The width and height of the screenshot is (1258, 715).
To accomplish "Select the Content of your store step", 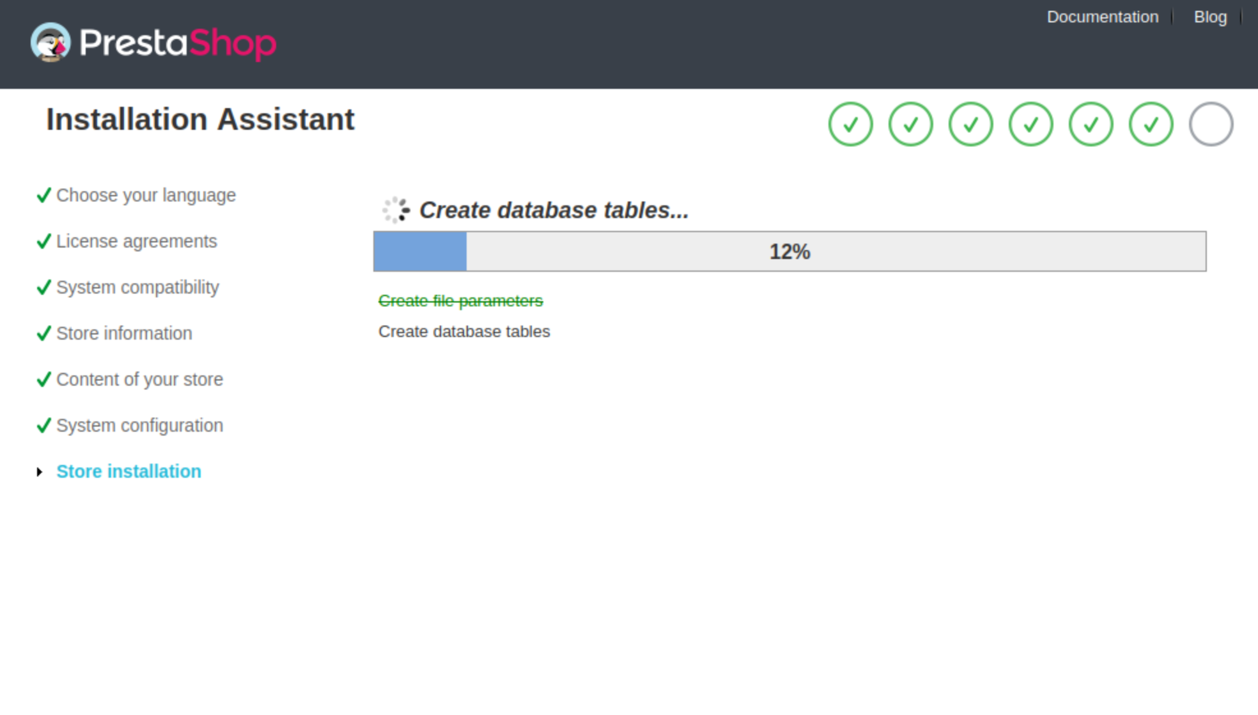I will tap(139, 379).
